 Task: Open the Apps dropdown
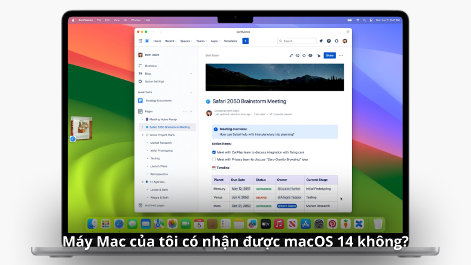pos(215,41)
